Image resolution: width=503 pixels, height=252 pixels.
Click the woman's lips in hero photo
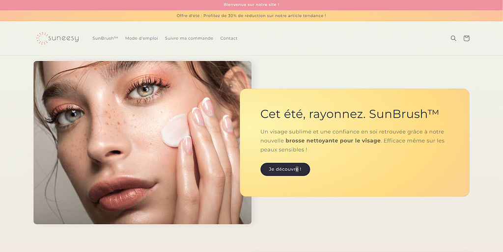[122, 192]
